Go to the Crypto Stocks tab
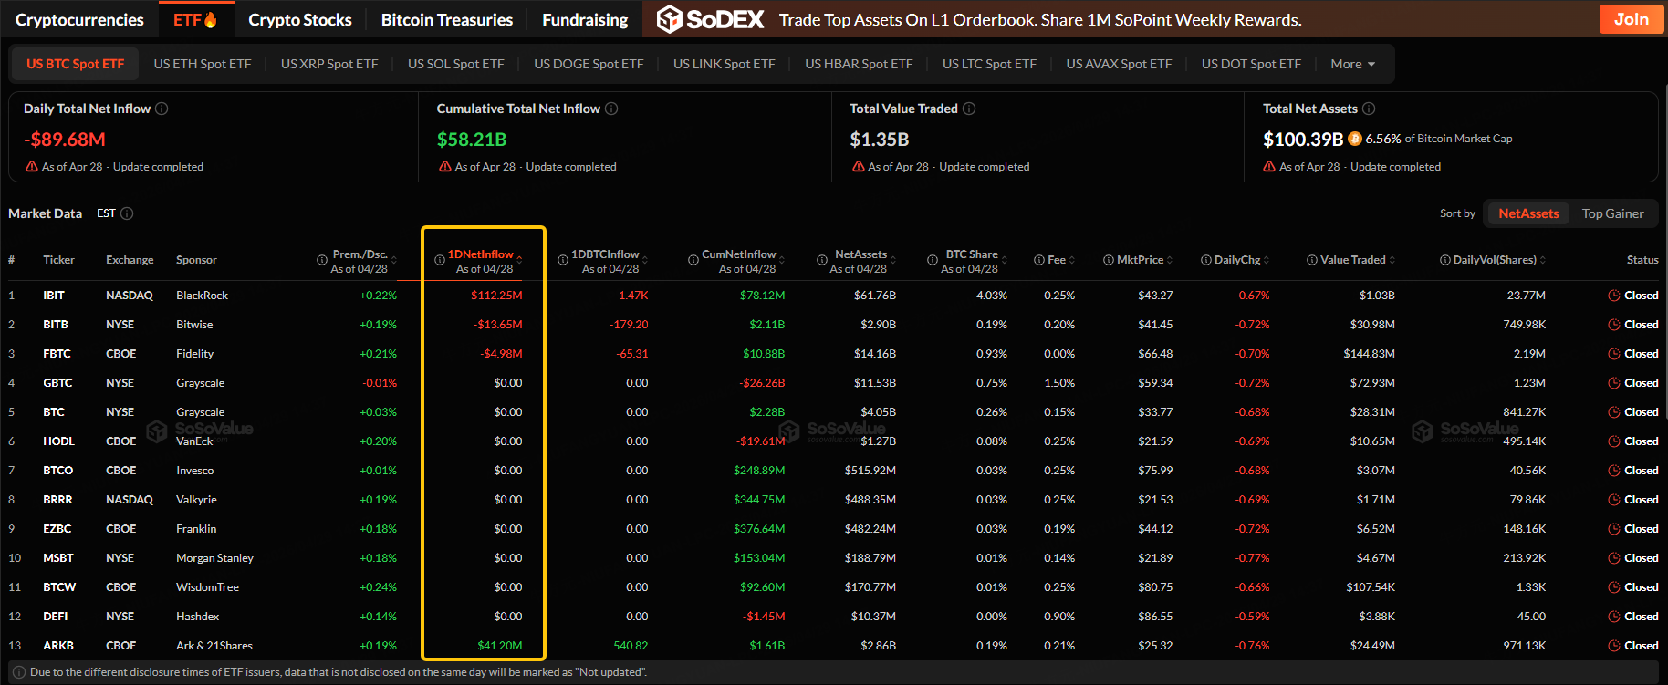This screenshot has width=1668, height=685. (x=299, y=19)
